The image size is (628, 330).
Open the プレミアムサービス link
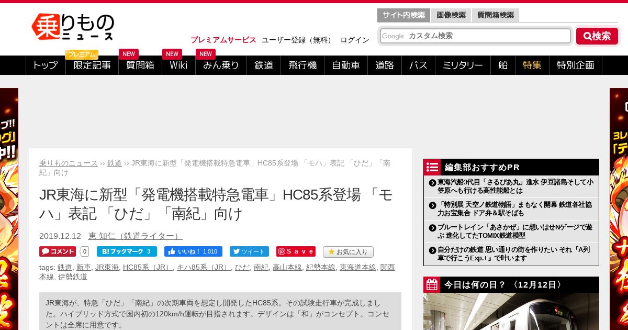pyautogui.click(x=223, y=40)
